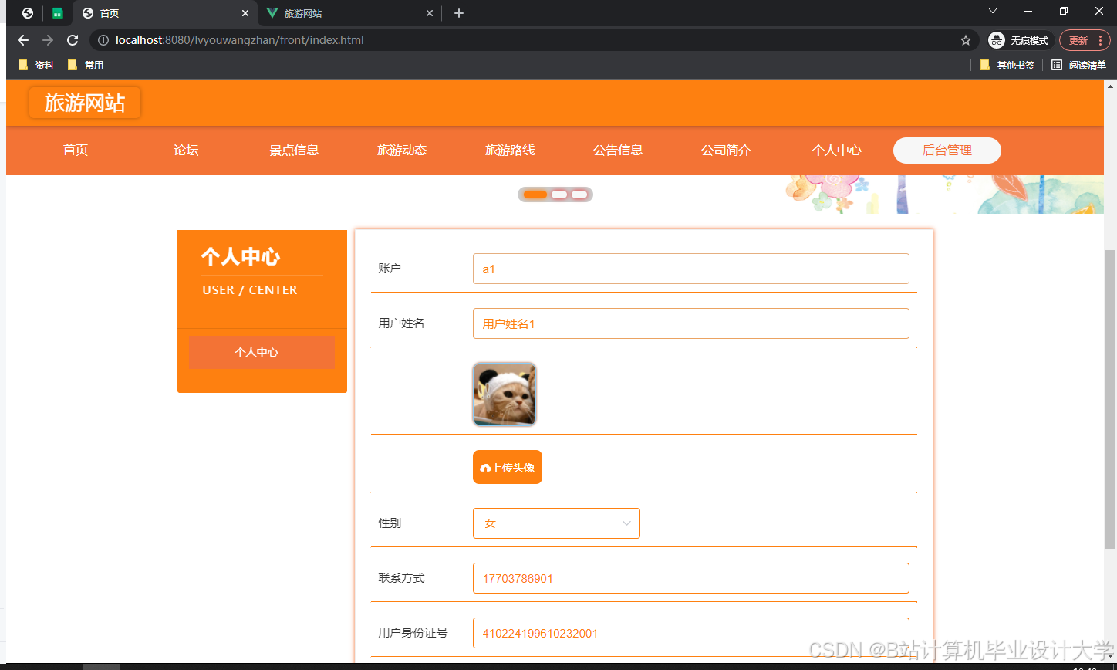Select the second carousel indicator dot
The width and height of the screenshot is (1117, 670).
(559, 195)
